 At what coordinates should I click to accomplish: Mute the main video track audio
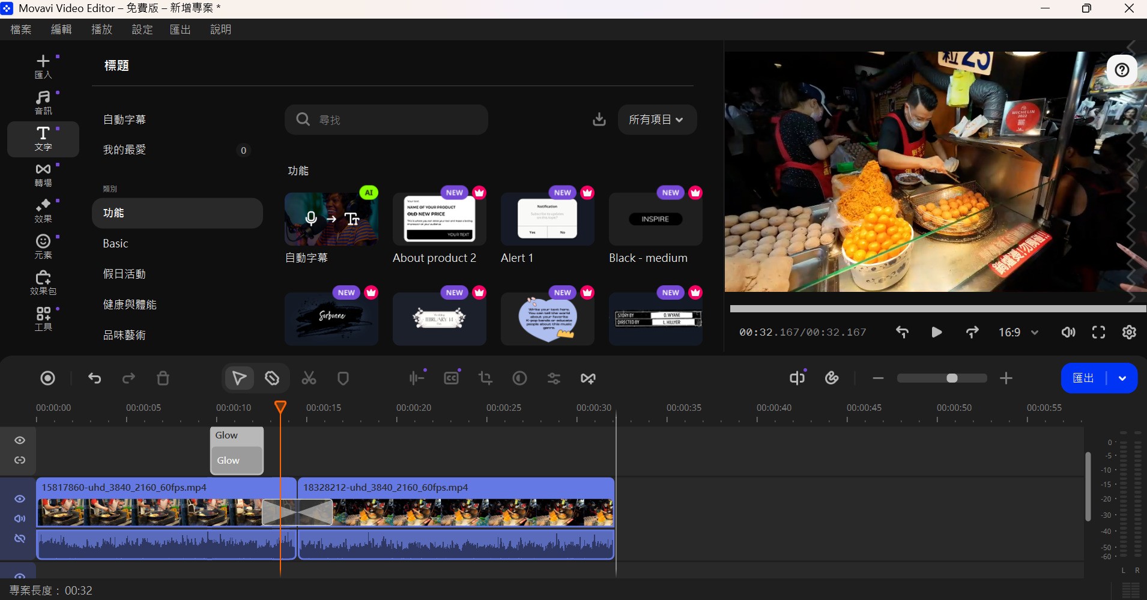tap(20, 518)
